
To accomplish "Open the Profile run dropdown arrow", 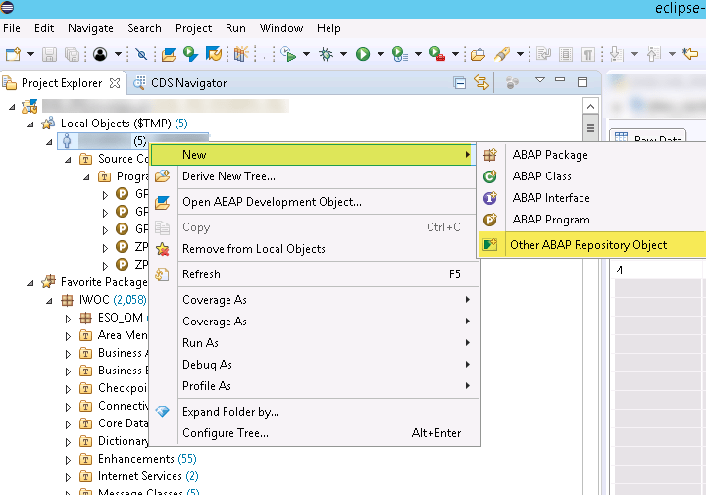I will pyautogui.click(x=306, y=54).
